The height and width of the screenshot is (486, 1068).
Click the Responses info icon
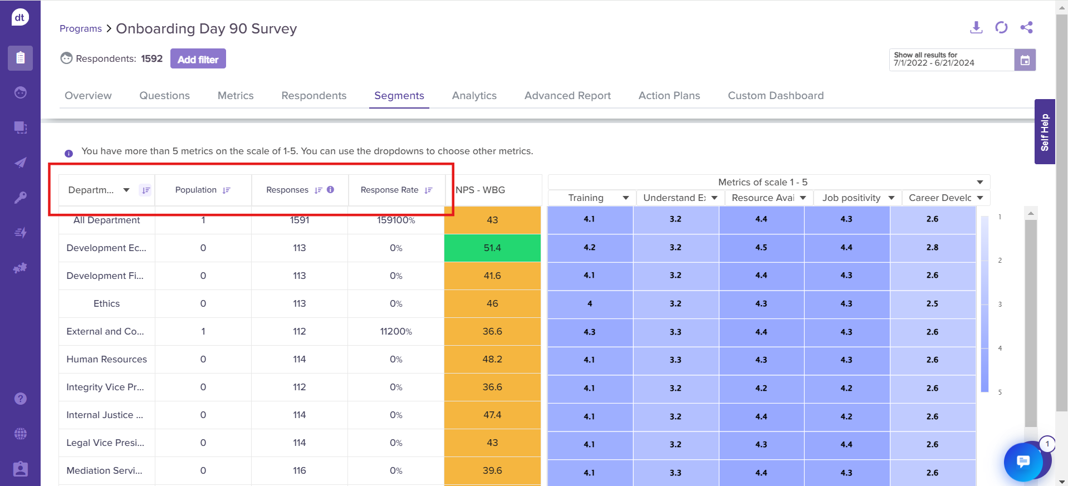click(x=331, y=190)
